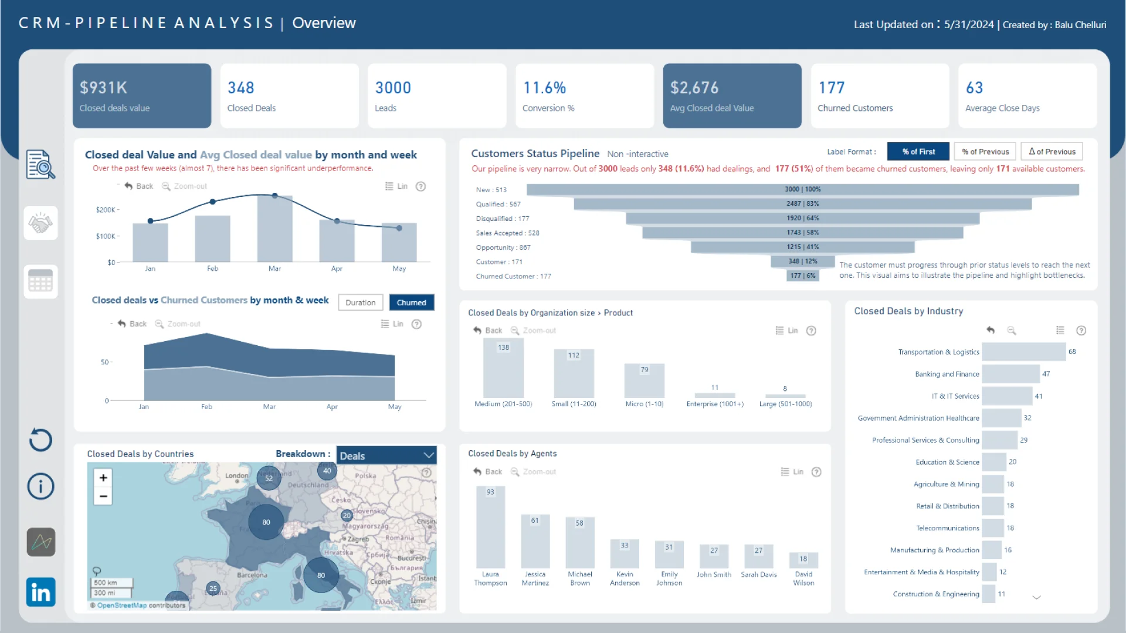Click Zoom-out in Organization size chart

pos(533,331)
